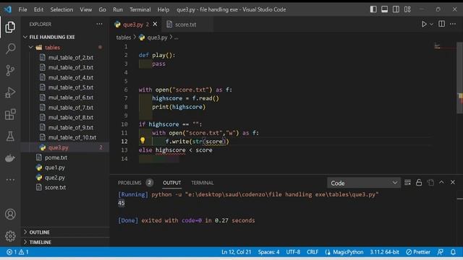The height and width of the screenshot is (260, 463).
Task: Run the Python file with play button
Action: 424,24
